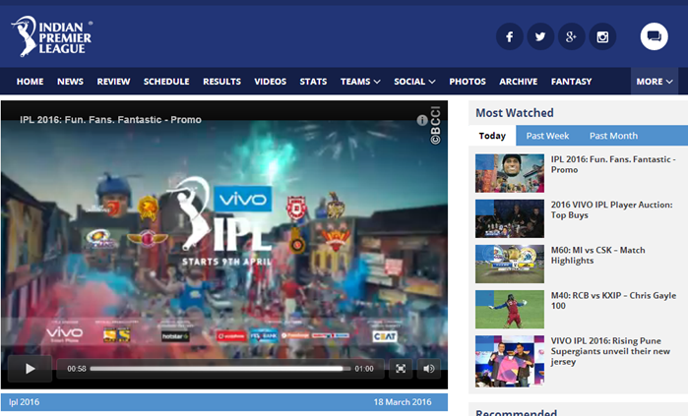Enter fullscreen mode on video player

pyautogui.click(x=401, y=369)
